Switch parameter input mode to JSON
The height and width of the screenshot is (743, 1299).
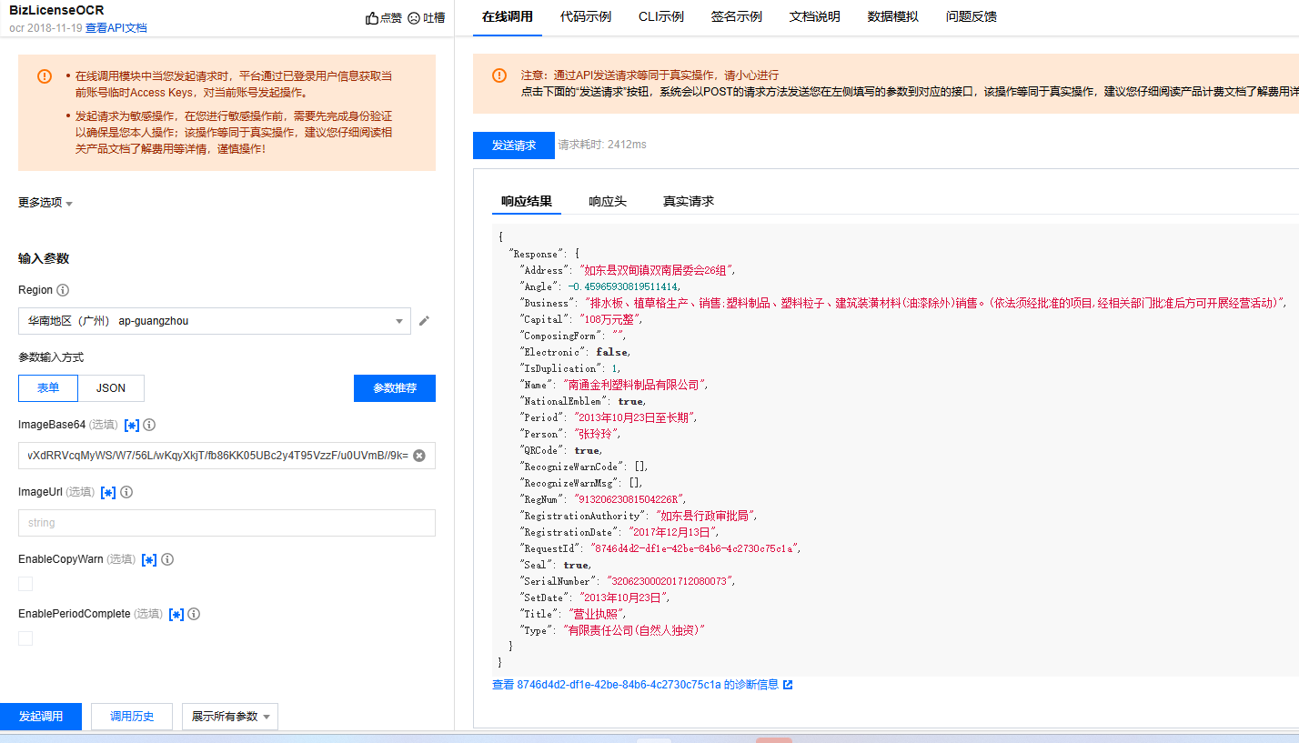tap(111, 388)
